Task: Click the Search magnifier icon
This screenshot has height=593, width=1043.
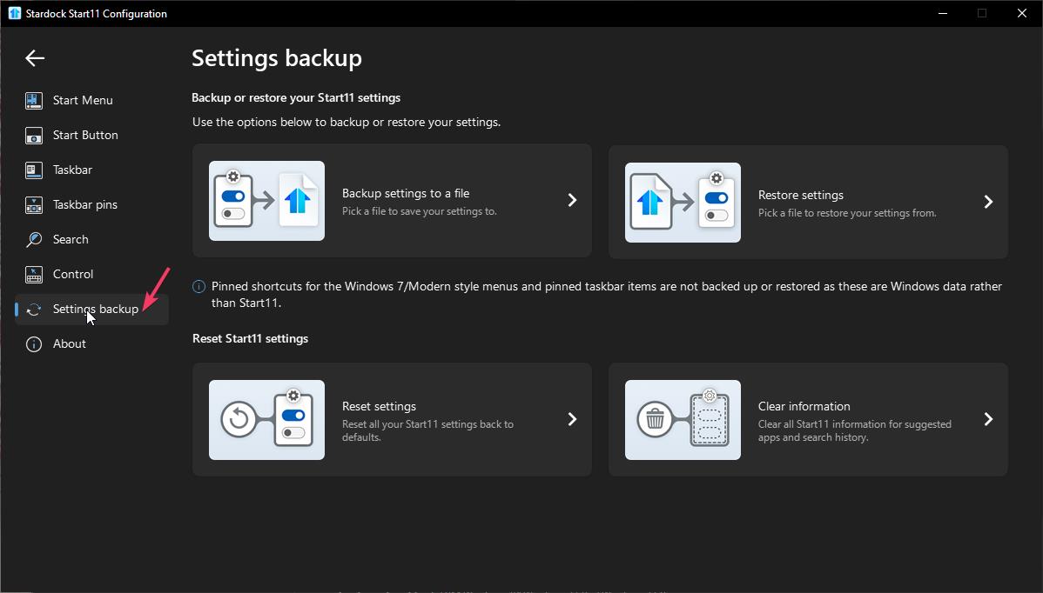Action: (34, 239)
